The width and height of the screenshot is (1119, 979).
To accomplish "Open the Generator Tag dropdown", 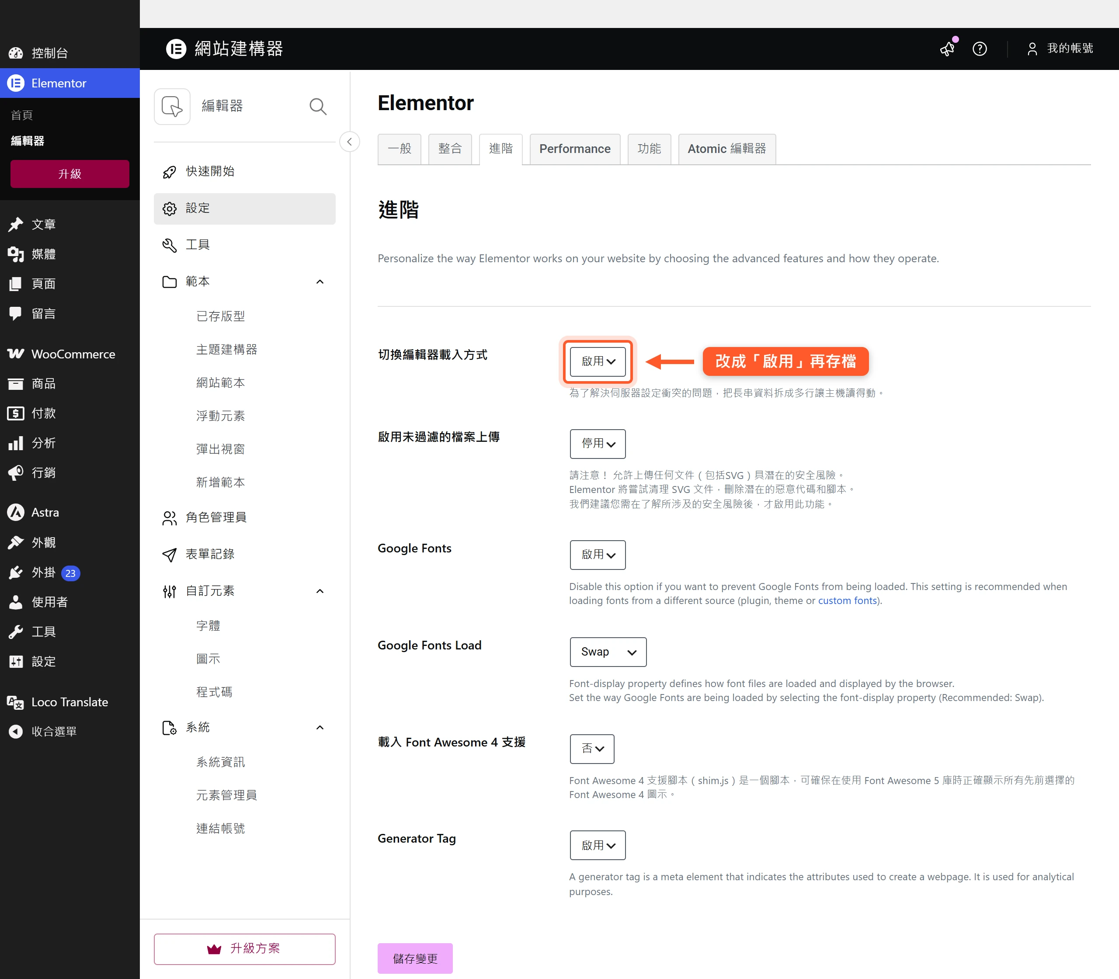I will [x=598, y=845].
